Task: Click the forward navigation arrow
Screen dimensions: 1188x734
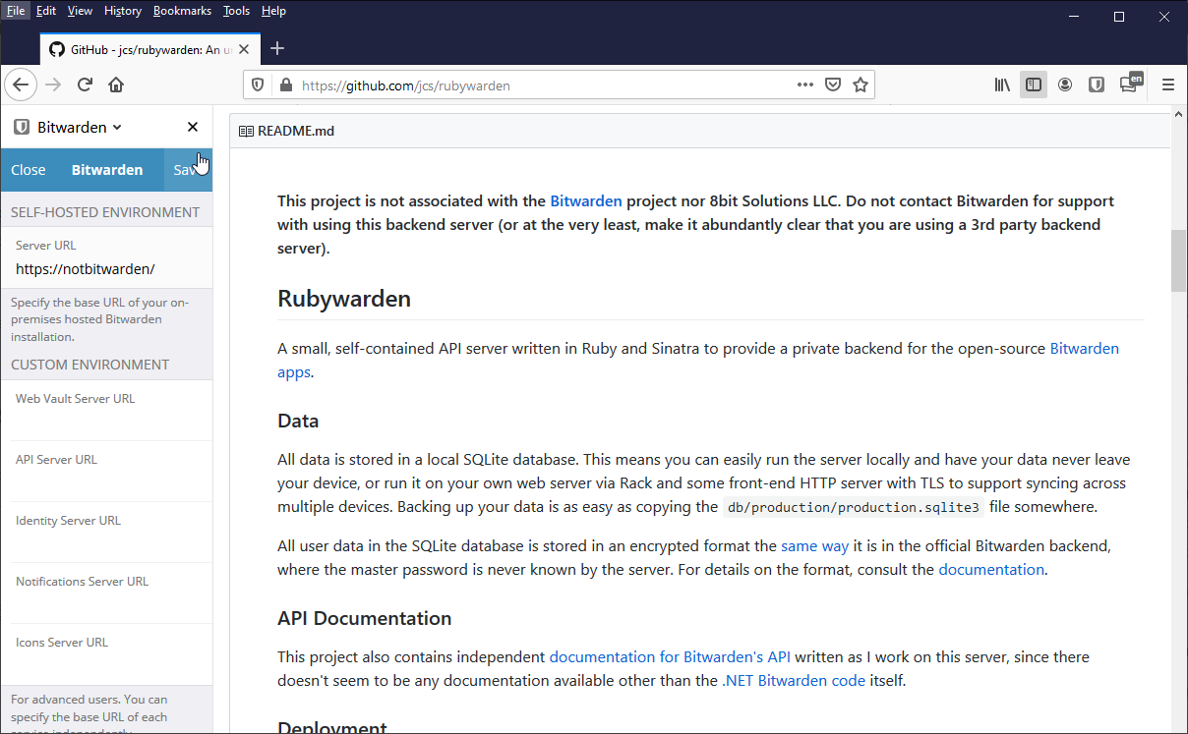Action: coord(53,85)
